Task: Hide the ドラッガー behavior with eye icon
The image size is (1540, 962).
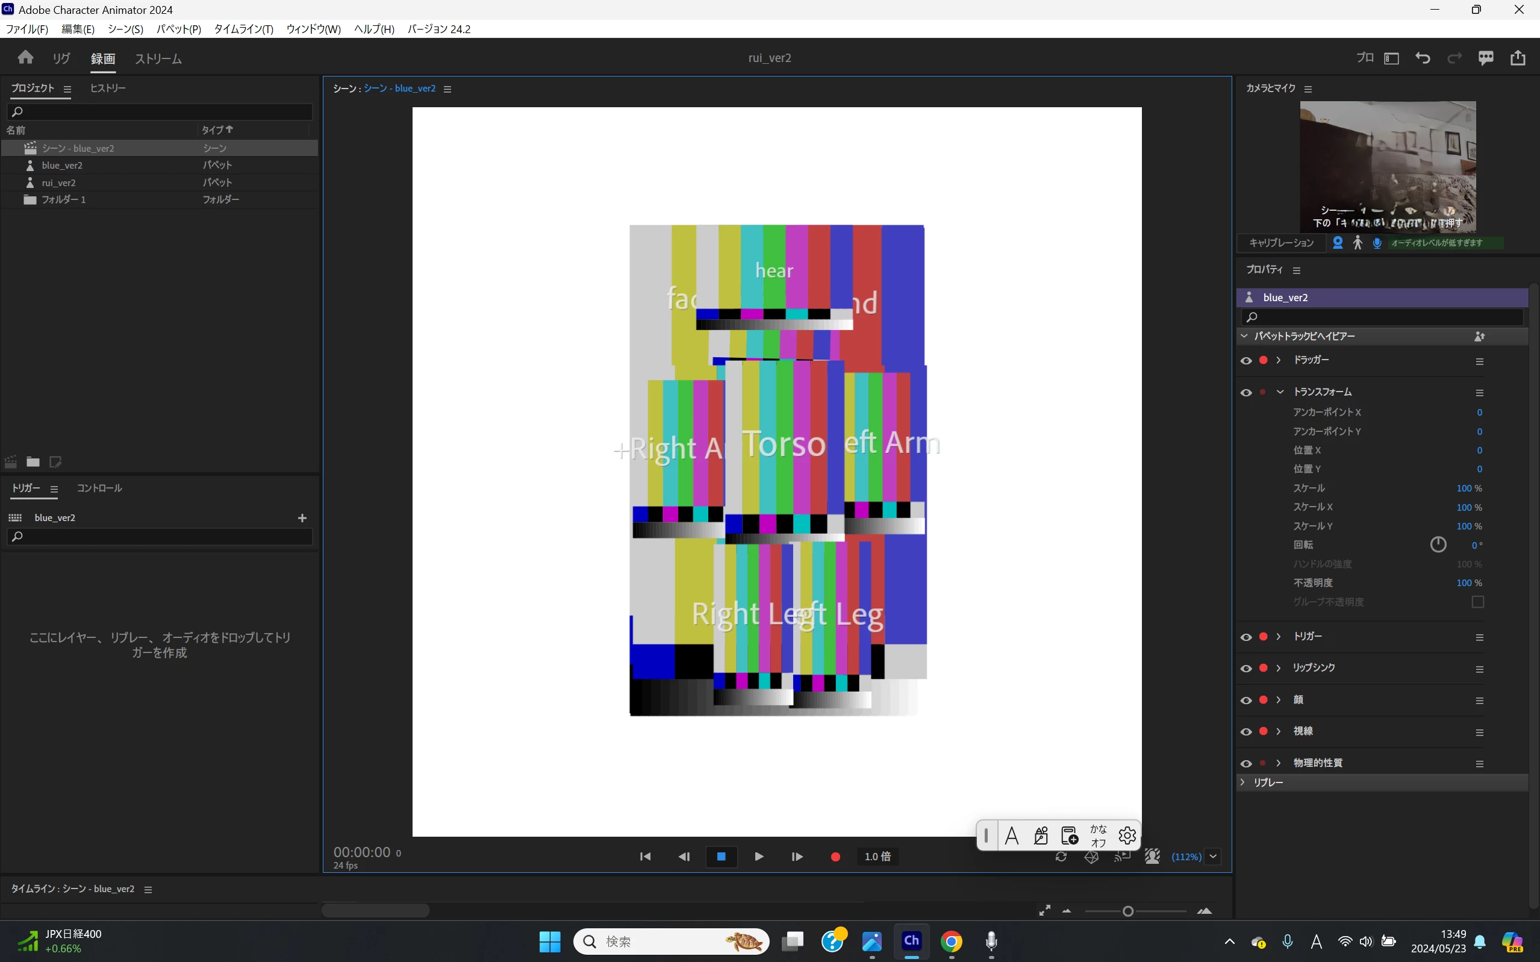Action: (1246, 361)
